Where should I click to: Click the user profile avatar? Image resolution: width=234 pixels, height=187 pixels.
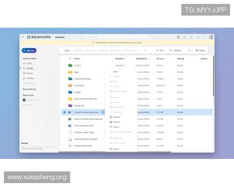(211, 37)
